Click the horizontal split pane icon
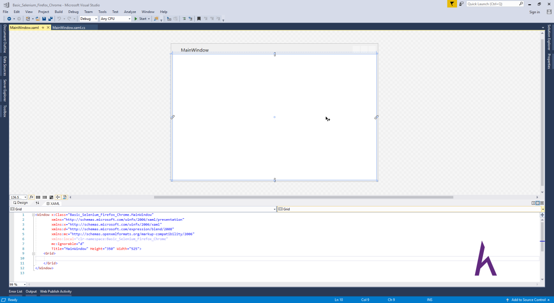 point(538,203)
